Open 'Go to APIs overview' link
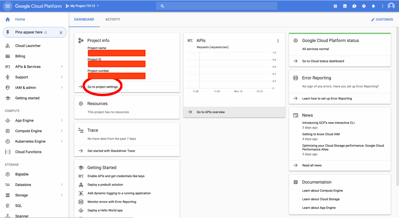 coord(211,112)
